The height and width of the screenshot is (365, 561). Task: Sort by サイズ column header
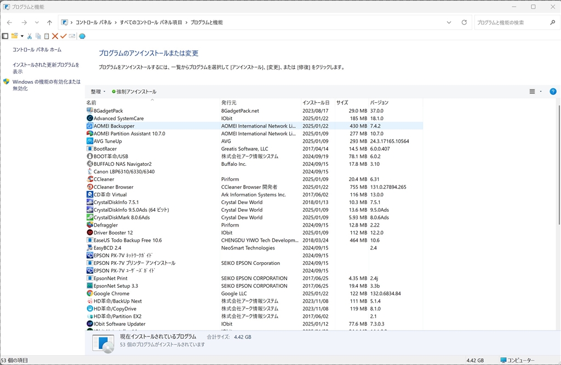(x=352, y=102)
